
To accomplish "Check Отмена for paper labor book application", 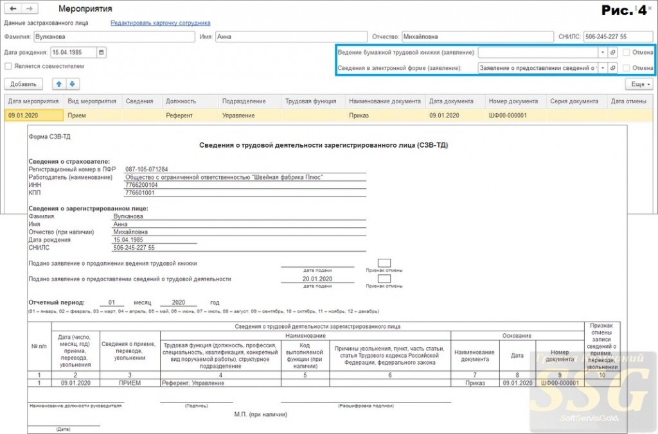I will point(627,53).
